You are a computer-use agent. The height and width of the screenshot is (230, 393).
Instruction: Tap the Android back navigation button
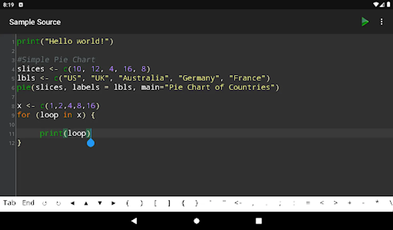(x=134, y=221)
